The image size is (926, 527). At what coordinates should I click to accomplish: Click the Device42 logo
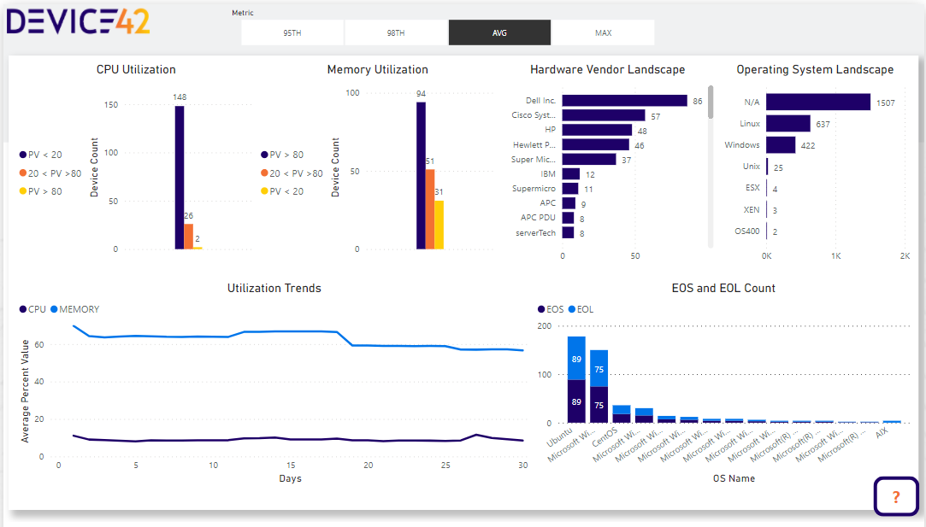(79, 21)
